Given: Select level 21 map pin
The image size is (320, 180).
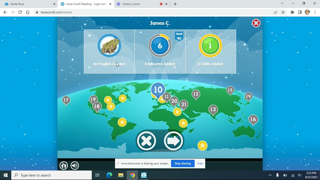Looking at the screenshot, I should point(184,105).
